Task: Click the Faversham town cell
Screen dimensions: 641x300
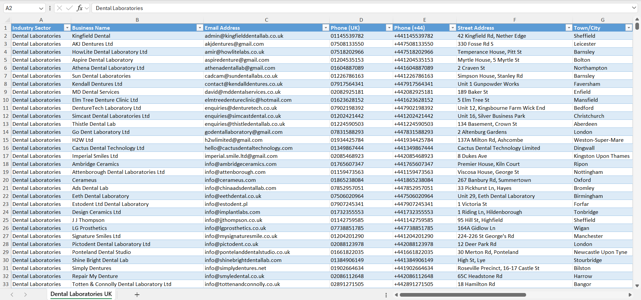Action: (x=603, y=84)
